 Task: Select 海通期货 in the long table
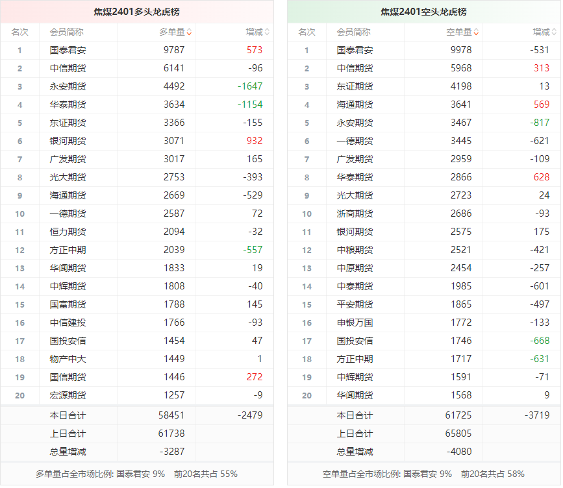(x=68, y=195)
